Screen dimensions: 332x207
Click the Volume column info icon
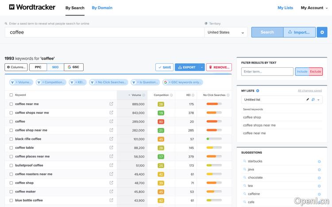pos(143,95)
